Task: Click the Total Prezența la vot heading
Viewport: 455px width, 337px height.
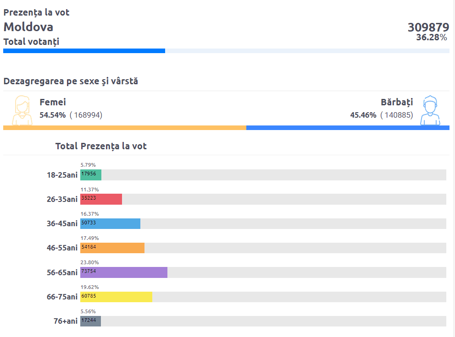Action: pos(101,146)
